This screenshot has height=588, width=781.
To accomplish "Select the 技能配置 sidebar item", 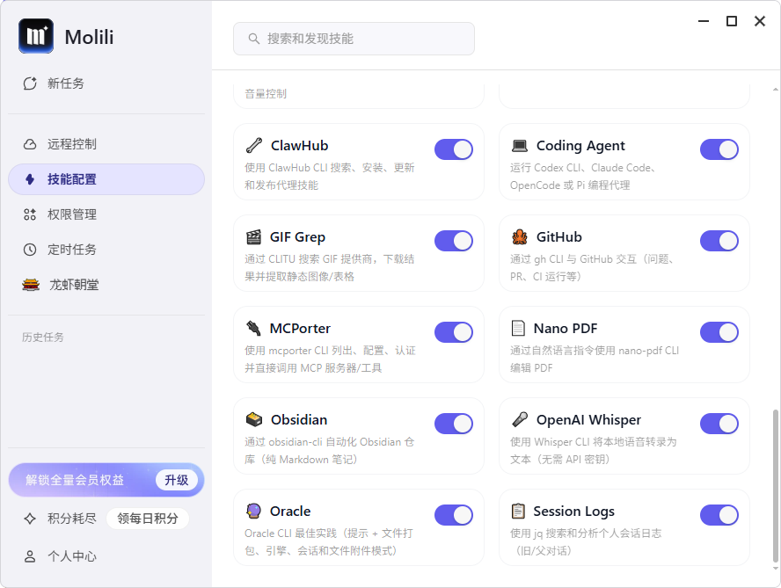I will (x=106, y=179).
